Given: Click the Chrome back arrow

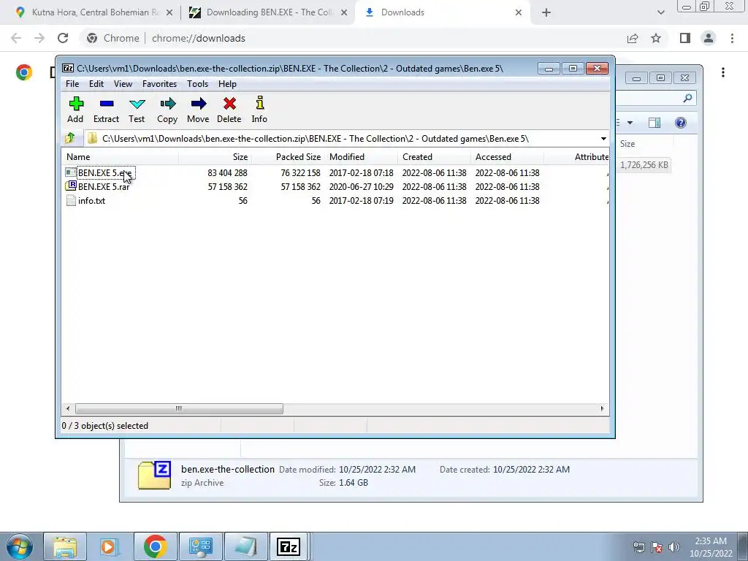Looking at the screenshot, I should [16, 38].
